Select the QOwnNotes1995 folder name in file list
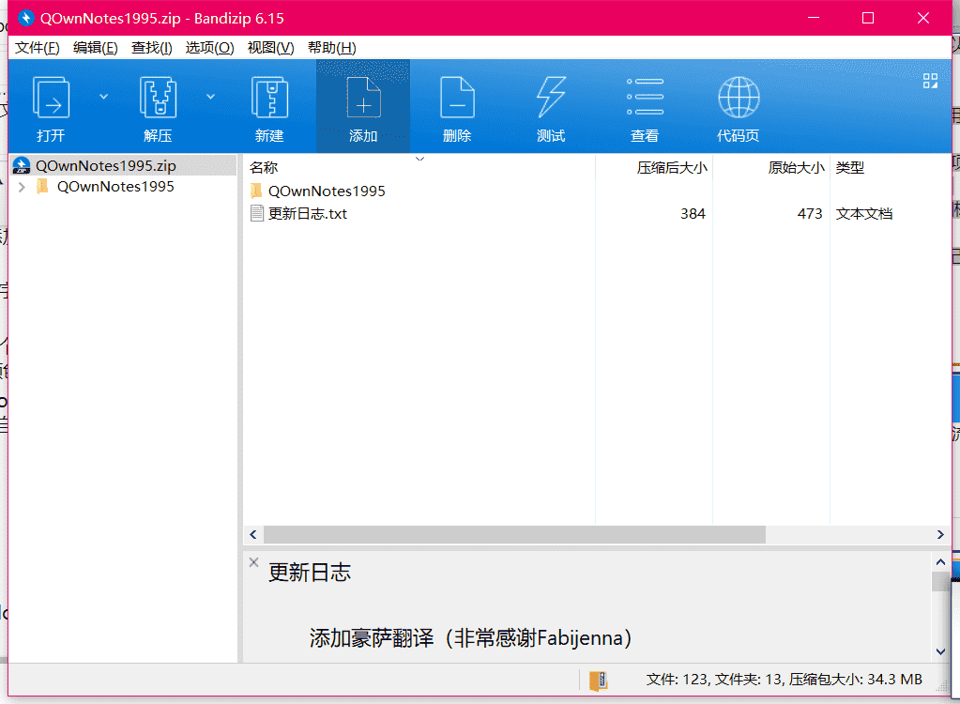Image resolution: width=960 pixels, height=704 pixels. [327, 191]
